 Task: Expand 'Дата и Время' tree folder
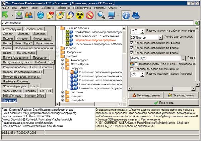pos(63,64)
